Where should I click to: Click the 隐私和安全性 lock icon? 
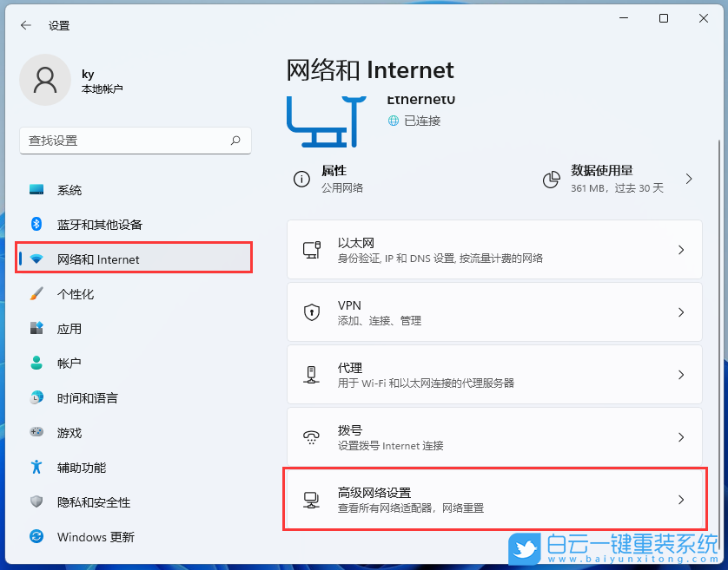(x=36, y=501)
